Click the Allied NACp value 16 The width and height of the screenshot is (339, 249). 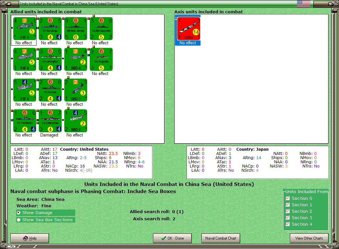pyautogui.click(x=82, y=166)
